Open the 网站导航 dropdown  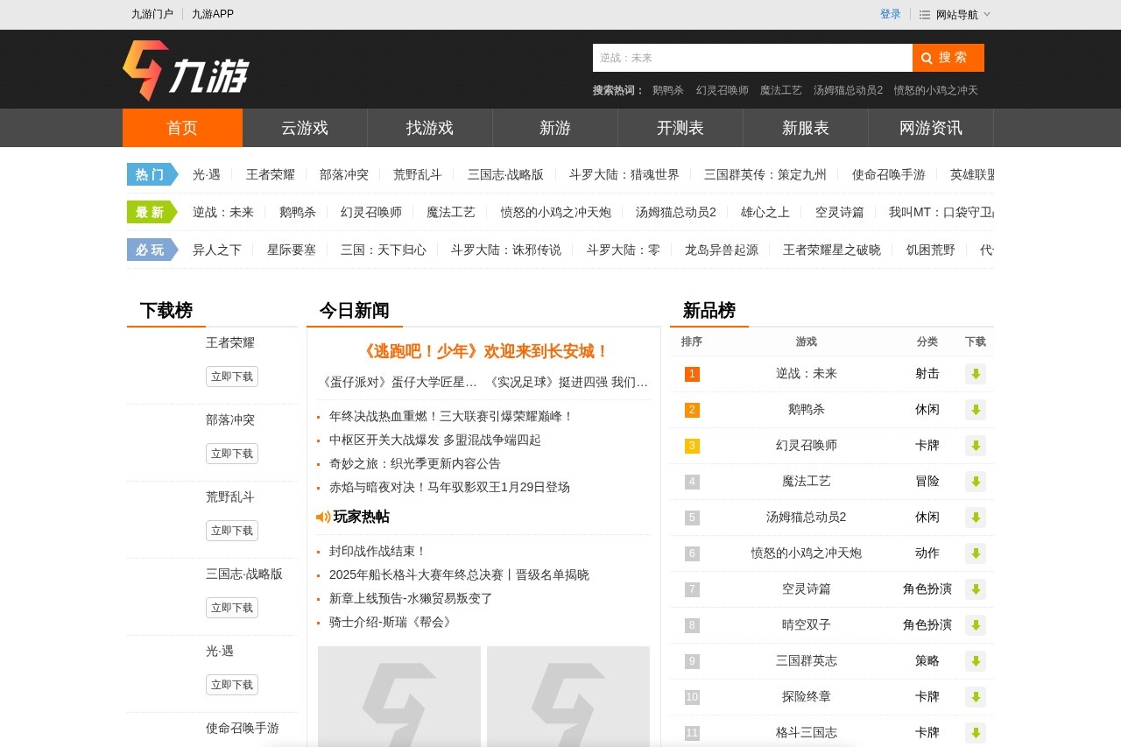955,15
